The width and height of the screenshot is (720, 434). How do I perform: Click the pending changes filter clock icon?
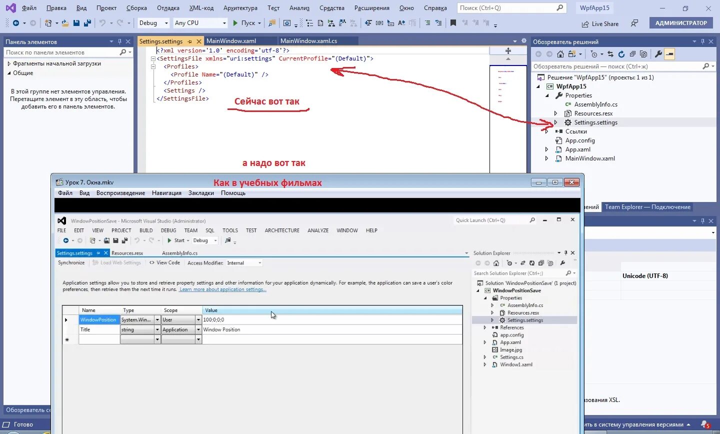click(x=594, y=54)
